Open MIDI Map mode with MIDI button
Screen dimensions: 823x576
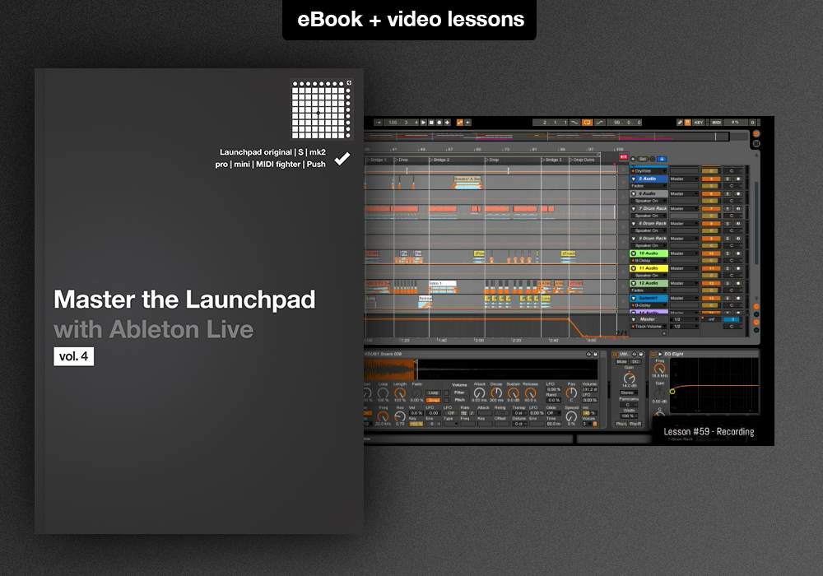point(717,123)
